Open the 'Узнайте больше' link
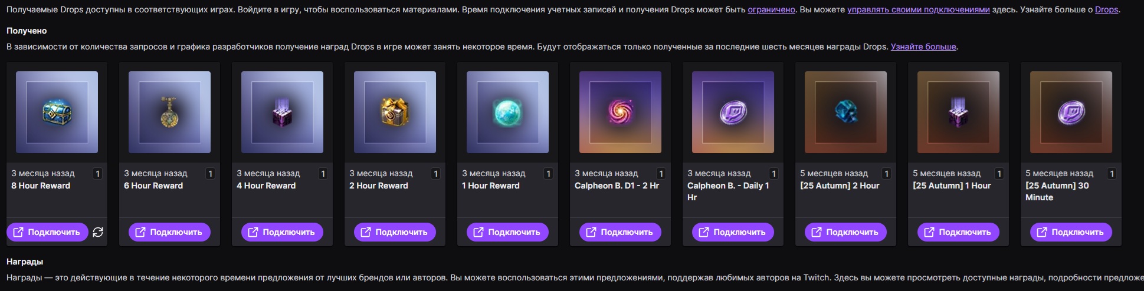The image size is (1144, 291). coord(923,47)
